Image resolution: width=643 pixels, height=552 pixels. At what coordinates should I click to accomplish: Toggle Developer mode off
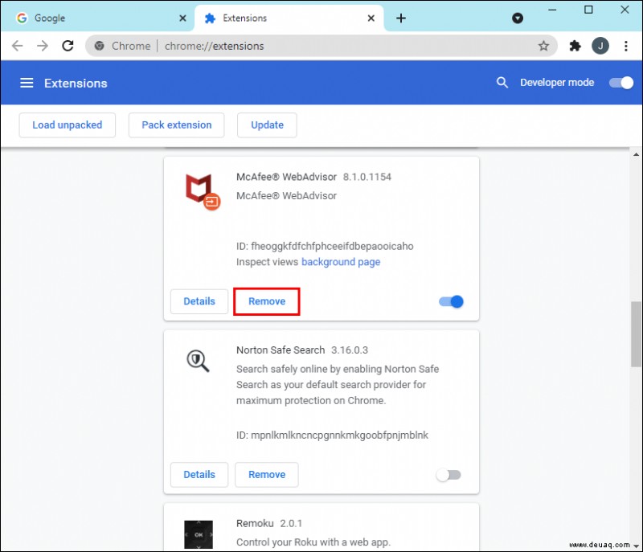(621, 83)
